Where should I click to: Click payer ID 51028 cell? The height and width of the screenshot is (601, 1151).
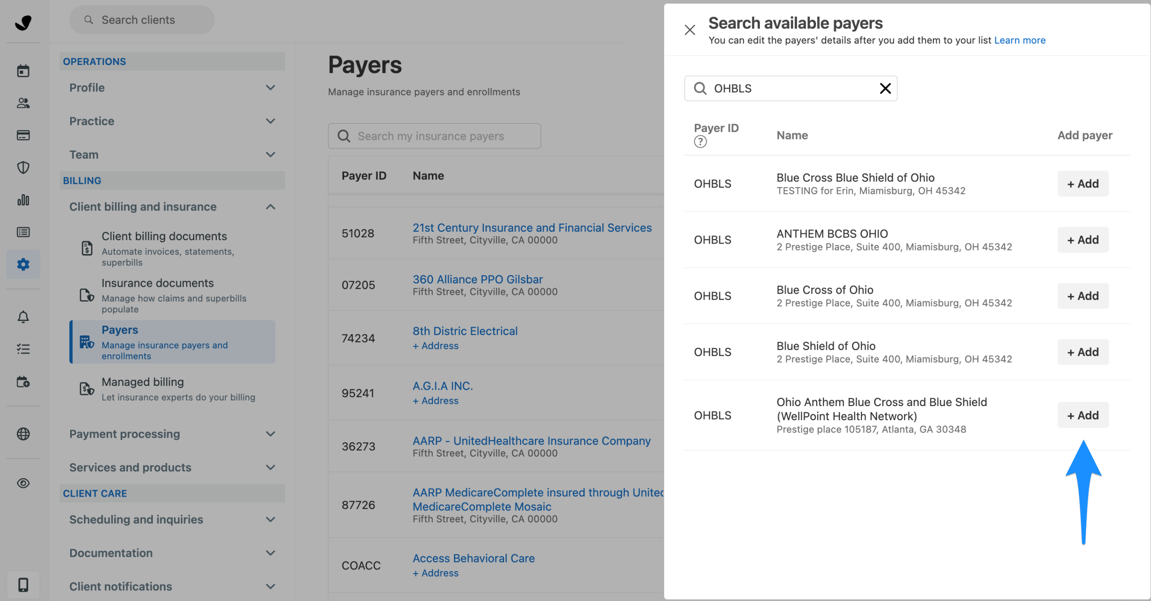tap(358, 233)
